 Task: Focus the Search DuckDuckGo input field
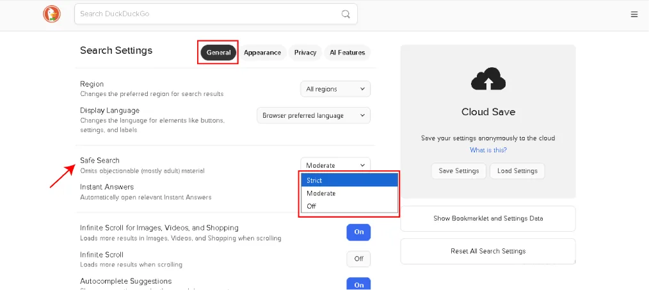[x=216, y=14]
